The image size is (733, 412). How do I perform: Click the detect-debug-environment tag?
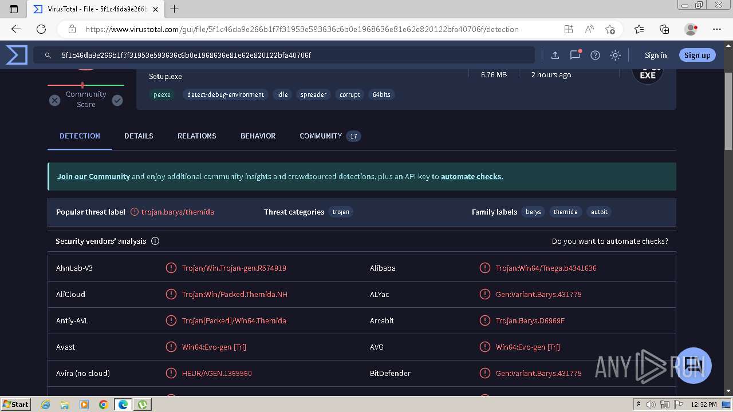click(226, 94)
